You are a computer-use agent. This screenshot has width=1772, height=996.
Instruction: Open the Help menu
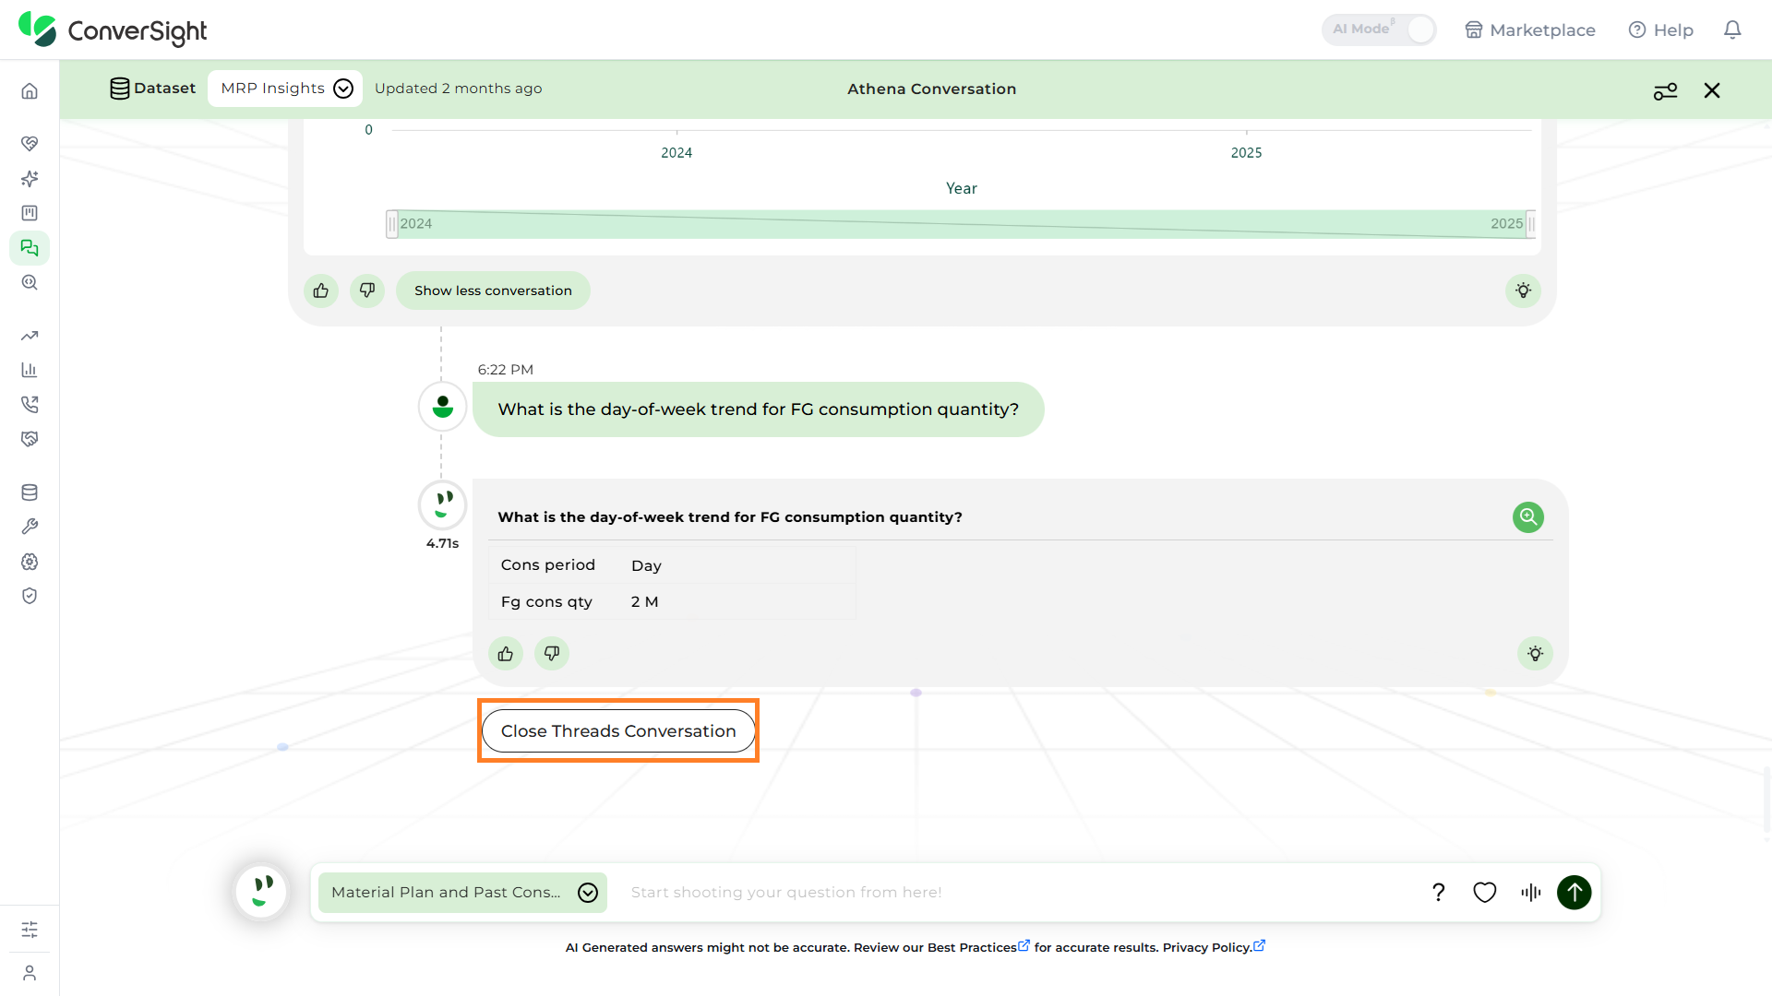click(x=1661, y=30)
